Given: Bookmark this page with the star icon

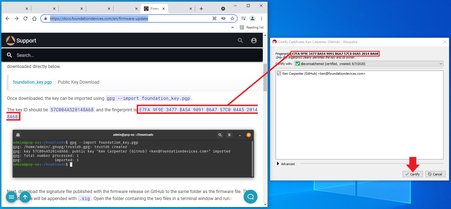Looking at the screenshot, I should [232, 18].
